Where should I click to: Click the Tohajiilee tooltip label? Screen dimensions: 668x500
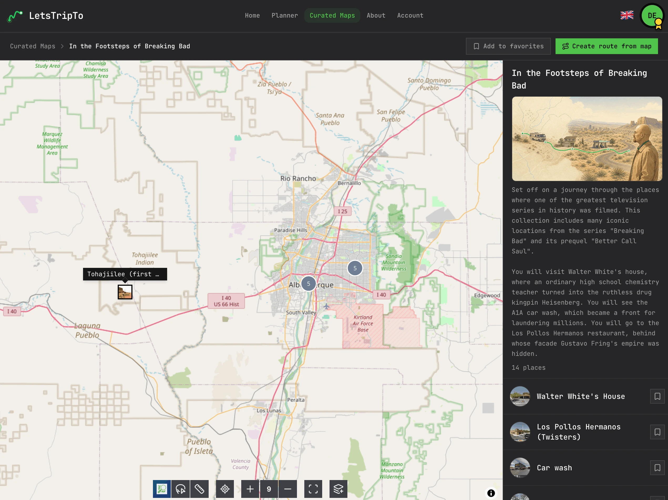(x=125, y=274)
